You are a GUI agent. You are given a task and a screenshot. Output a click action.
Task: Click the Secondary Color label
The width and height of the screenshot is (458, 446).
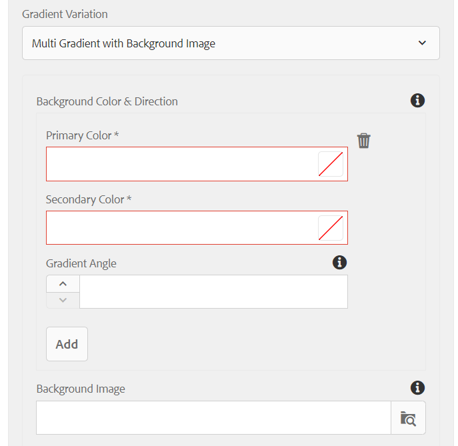pyautogui.click(x=89, y=199)
